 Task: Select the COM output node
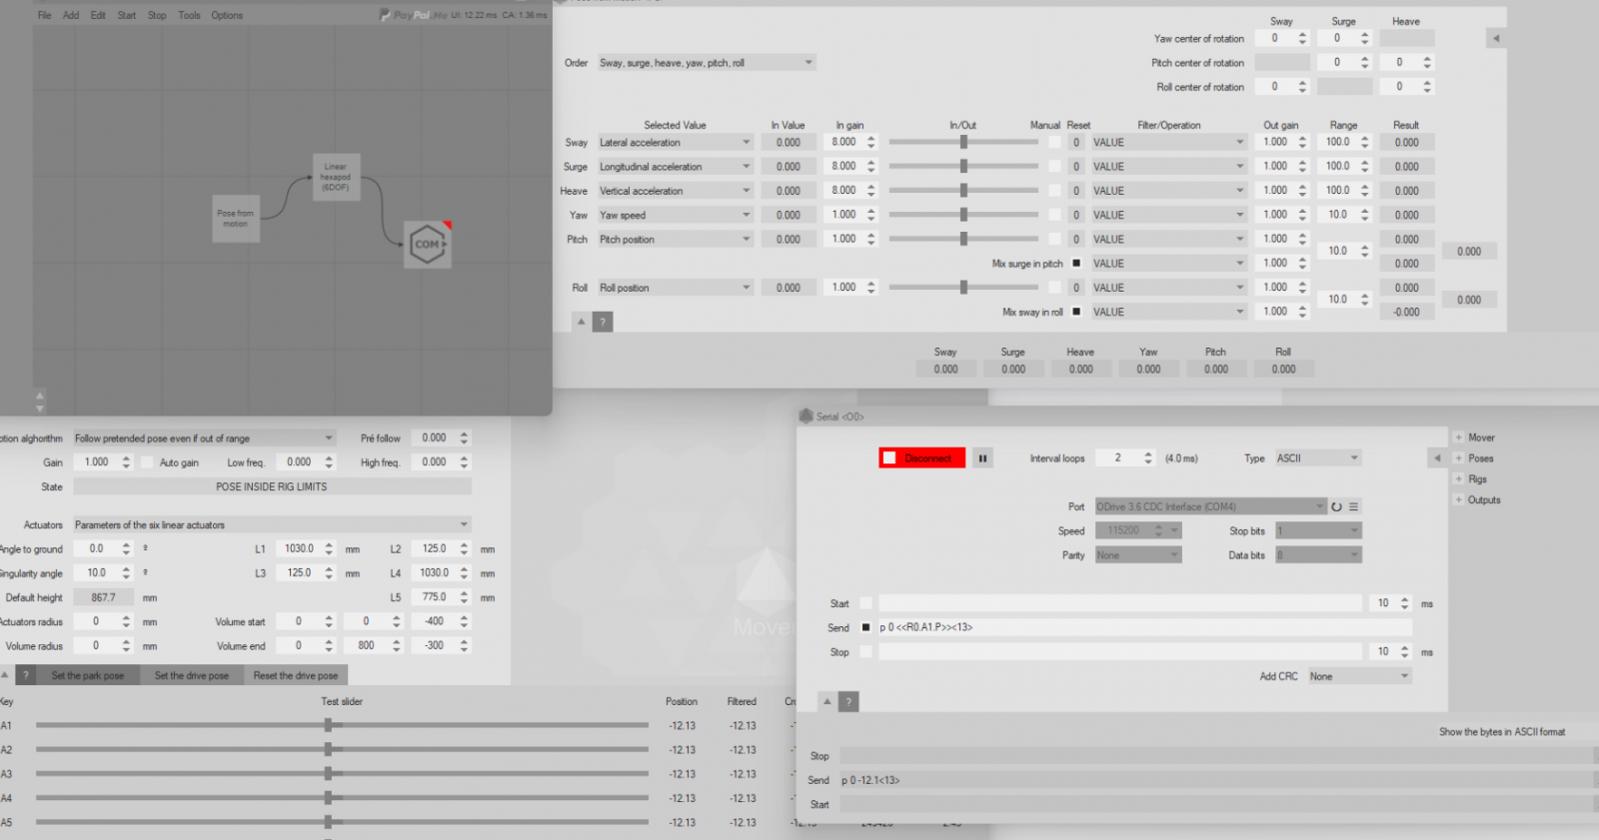tap(428, 245)
